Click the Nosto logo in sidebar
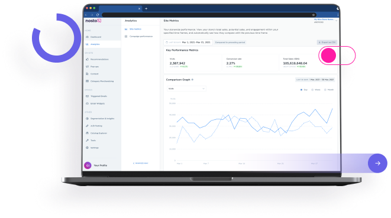391x218 pixels. (x=93, y=21)
